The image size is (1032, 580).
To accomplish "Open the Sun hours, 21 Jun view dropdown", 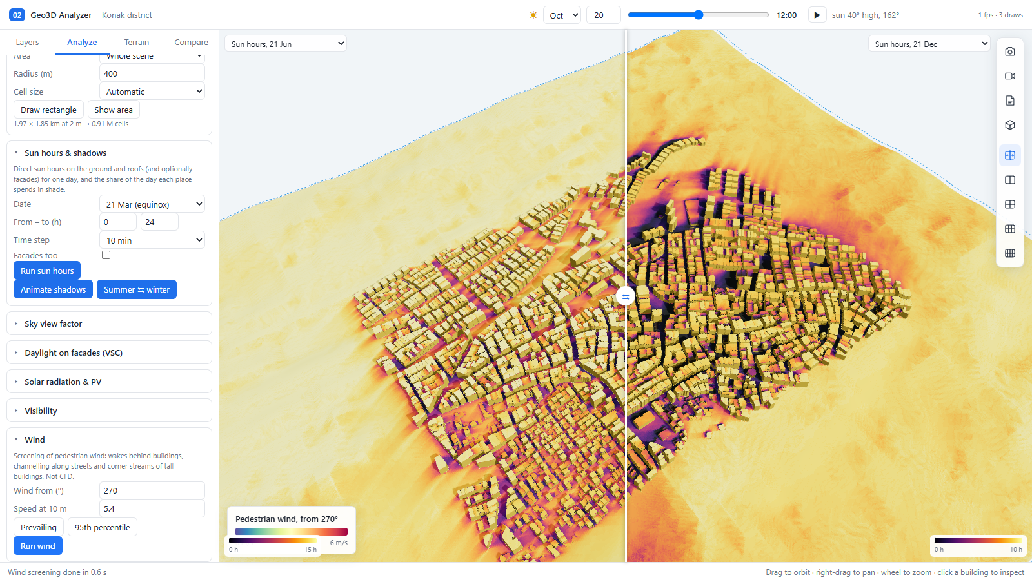I will point(286,44).
